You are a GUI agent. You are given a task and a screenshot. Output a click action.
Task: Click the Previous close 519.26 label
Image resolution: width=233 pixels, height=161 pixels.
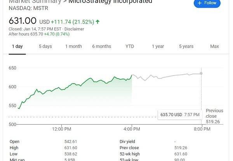(214, 116)
